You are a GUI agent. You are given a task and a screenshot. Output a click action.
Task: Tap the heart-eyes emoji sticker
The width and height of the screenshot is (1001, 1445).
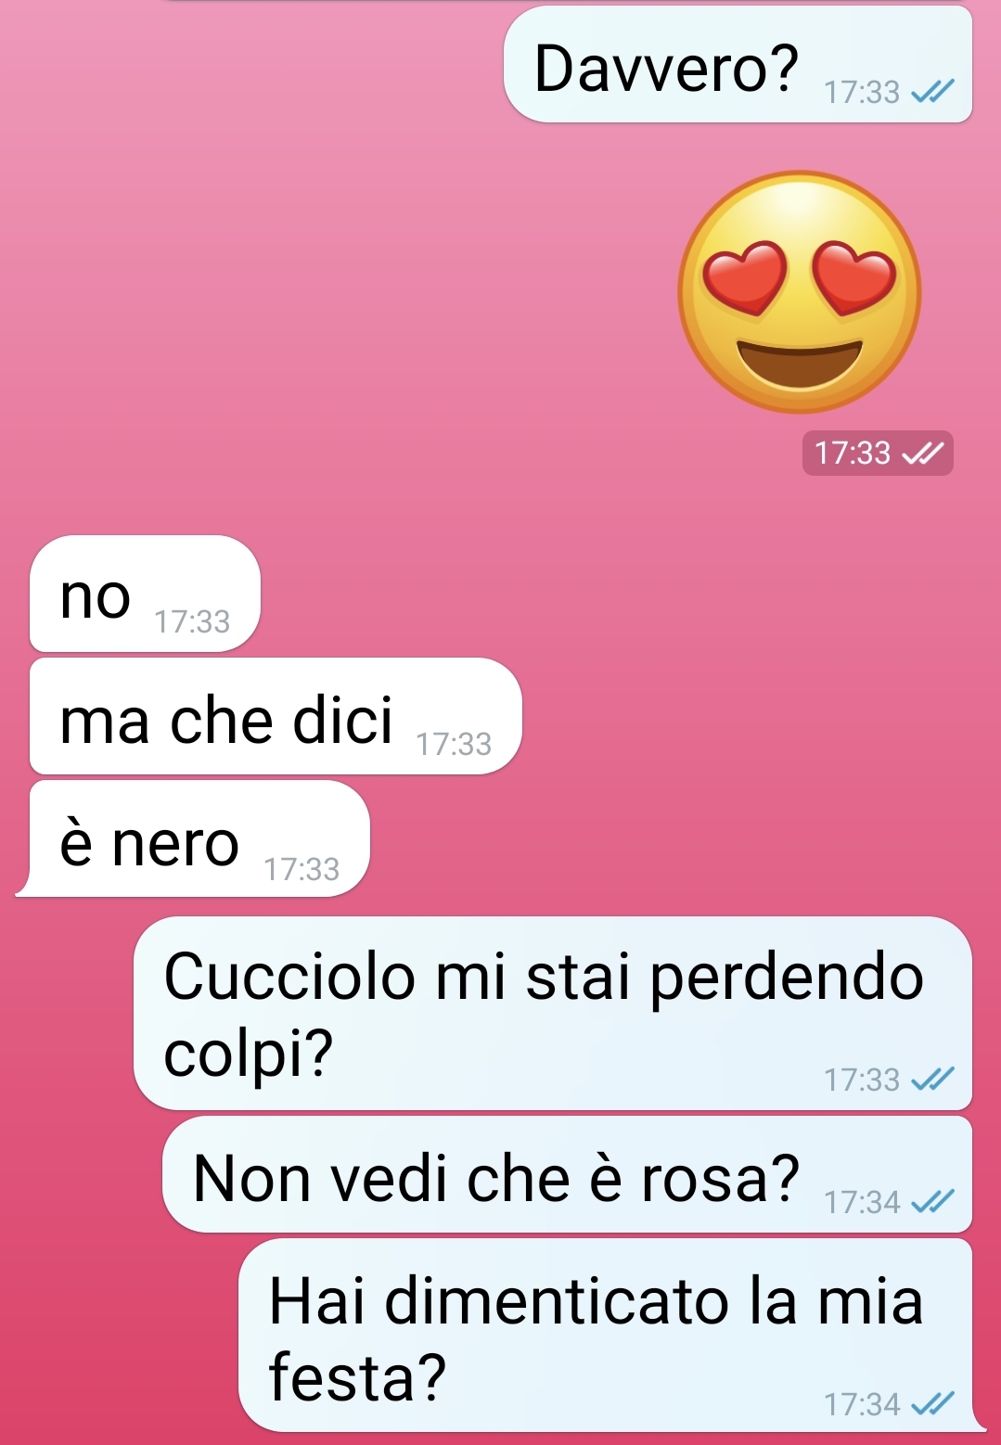point(800,291)
